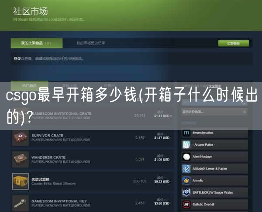This screenshot has width=262, height=212.
Task: Select the 热门物品 tab
Action: coord(29,85)
